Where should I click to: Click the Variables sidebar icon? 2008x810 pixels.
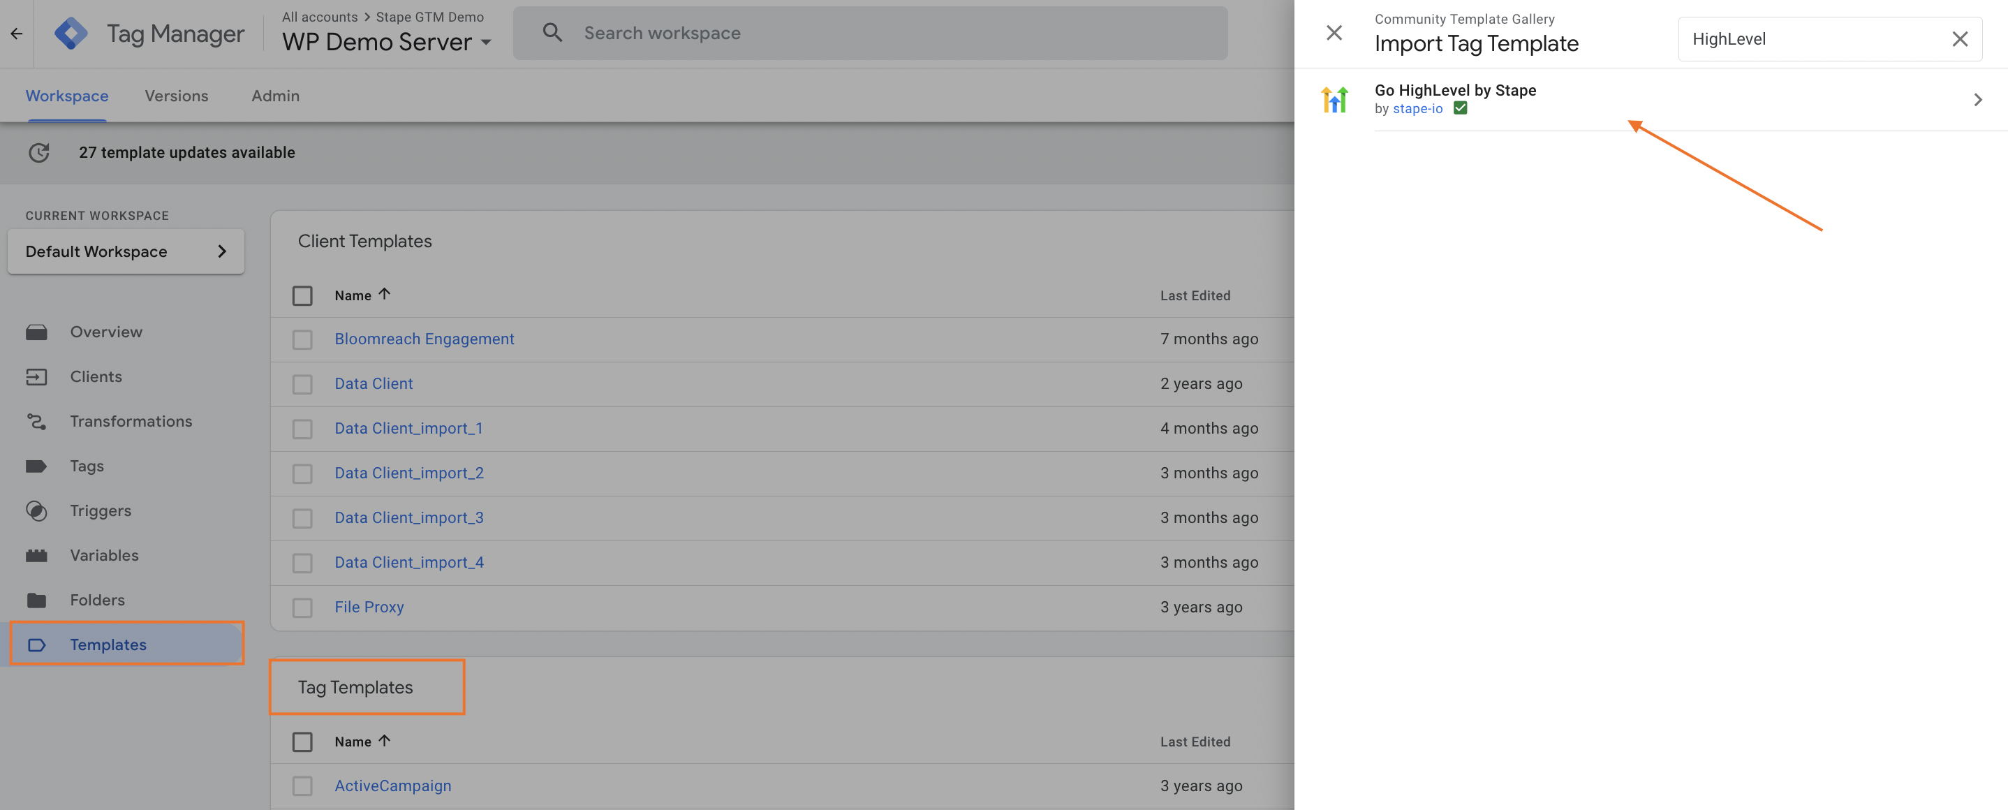coord(36,556)
